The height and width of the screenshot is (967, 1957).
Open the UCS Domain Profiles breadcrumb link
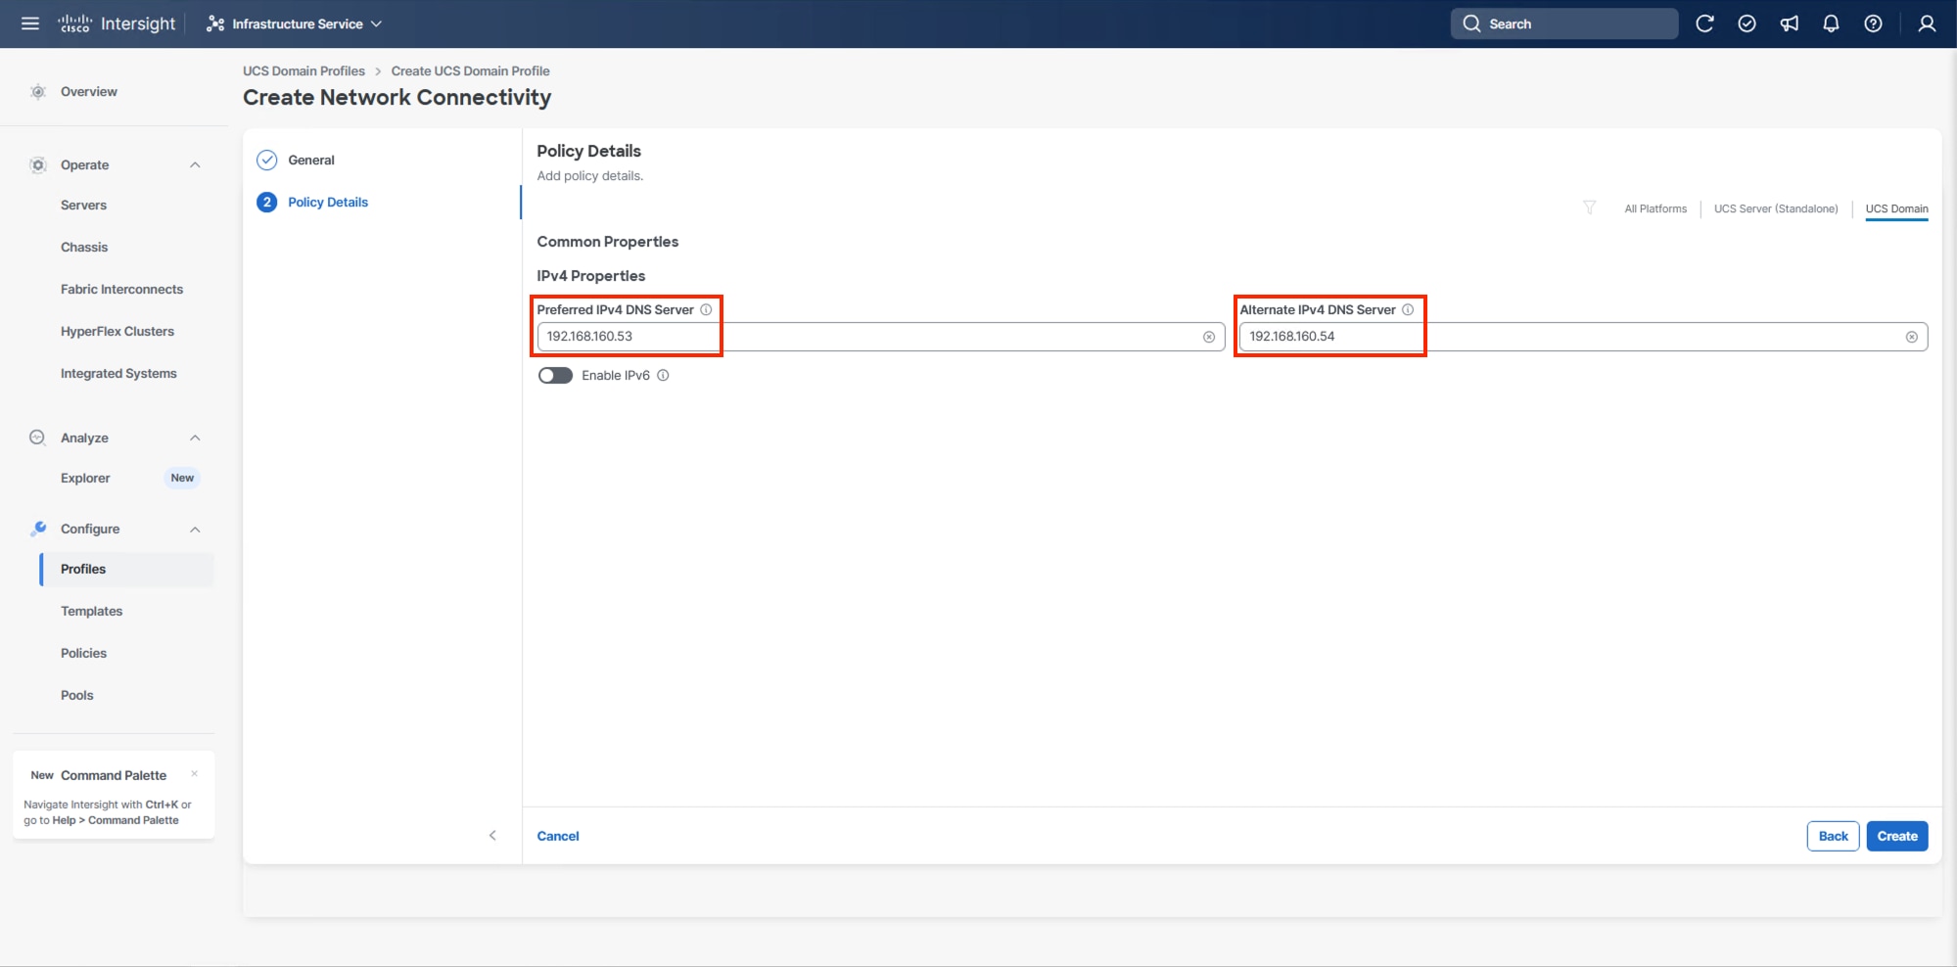click(x=303, y=70)
